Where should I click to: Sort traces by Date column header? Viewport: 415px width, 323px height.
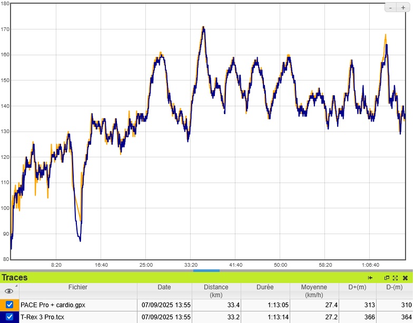point(164,288)
